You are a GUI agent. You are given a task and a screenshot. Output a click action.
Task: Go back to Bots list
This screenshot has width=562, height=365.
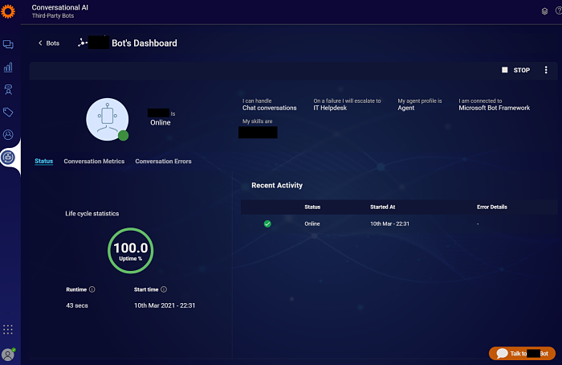click(x=49, y=43)
